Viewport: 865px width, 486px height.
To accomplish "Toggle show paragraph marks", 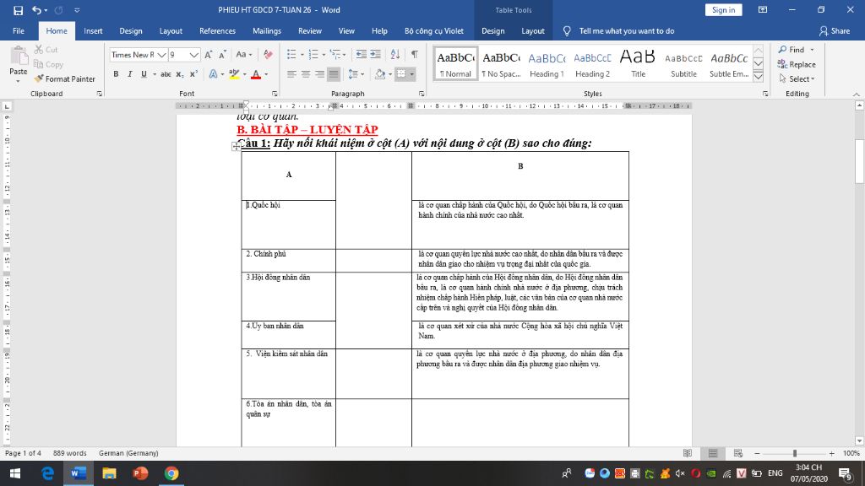I will (x=414, y=55).
